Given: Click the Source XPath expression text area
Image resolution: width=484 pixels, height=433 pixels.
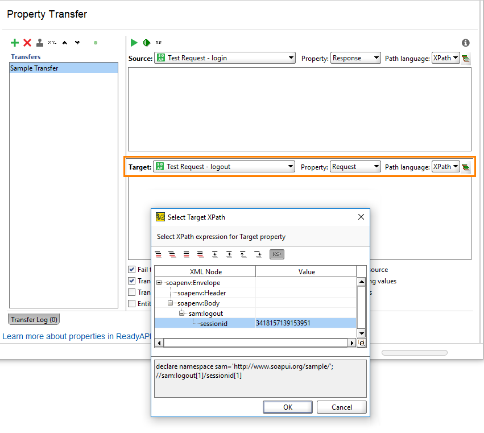Looking at the screenshot, I should (x=299, y=109).
